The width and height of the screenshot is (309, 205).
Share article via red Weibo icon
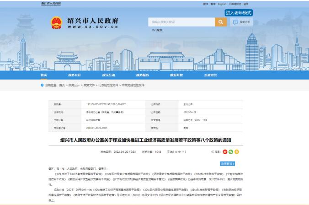225,151
